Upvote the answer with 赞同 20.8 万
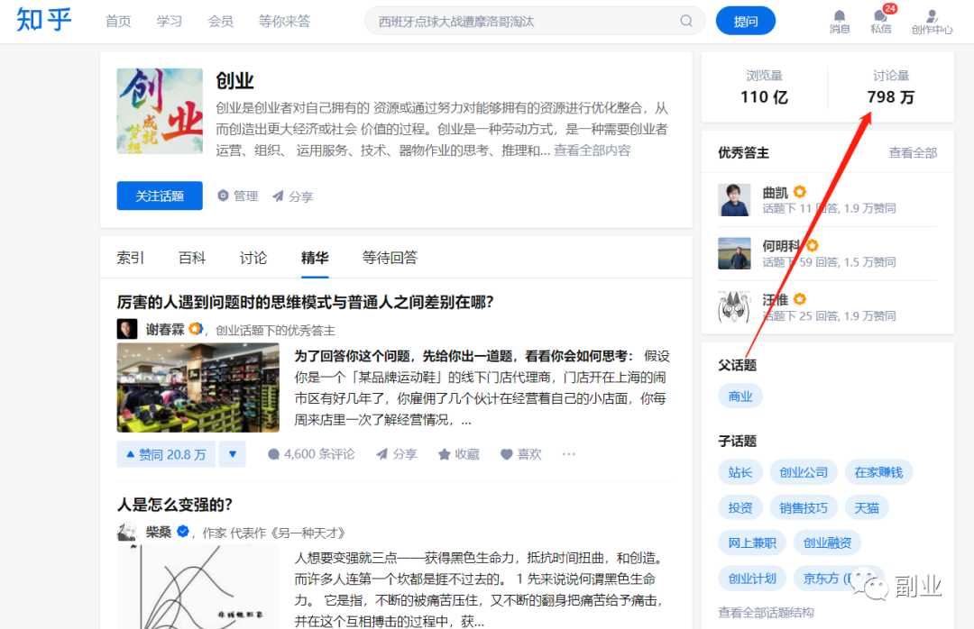This screenshot has width=974, height=629. point(166,454)
